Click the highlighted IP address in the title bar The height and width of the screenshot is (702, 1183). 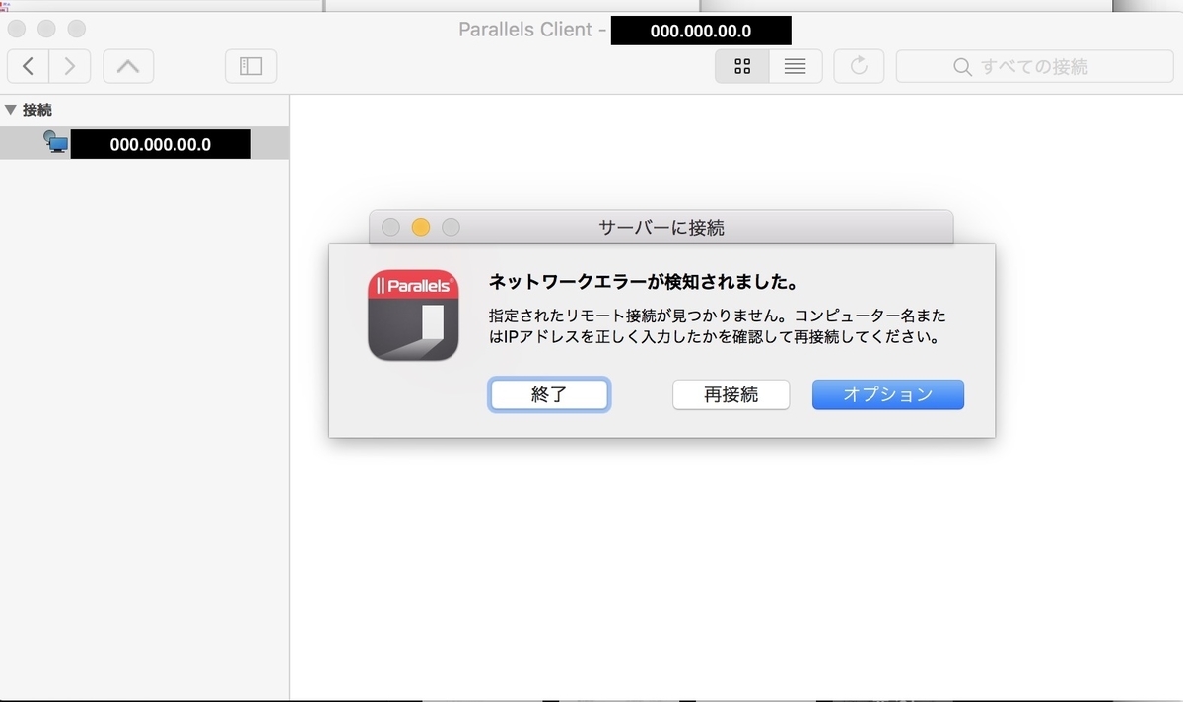click(x=701, y=30)
